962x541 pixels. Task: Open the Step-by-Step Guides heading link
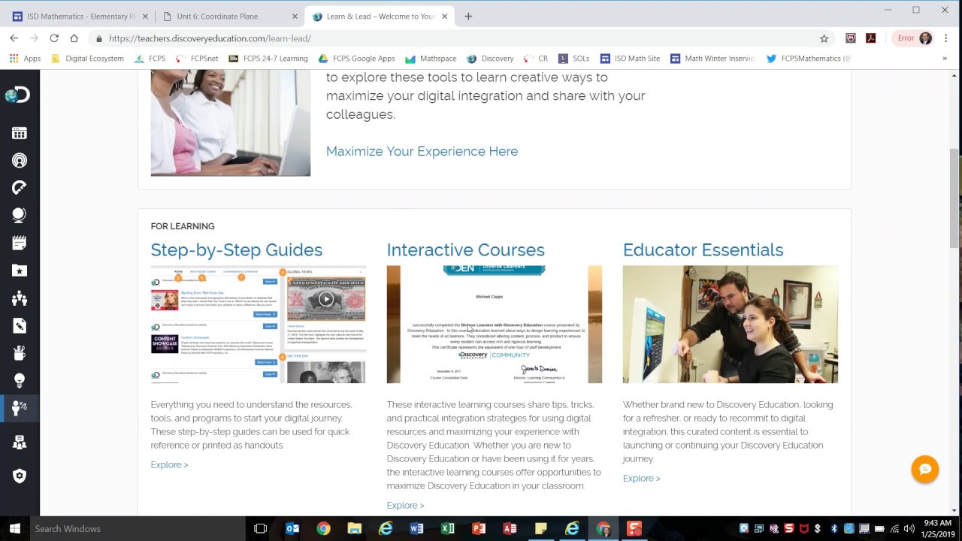(236, 249)
